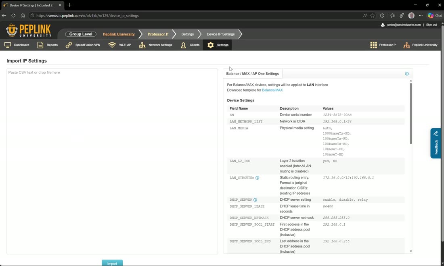Screen dimensions: 444x266
Task: Close the Device IP Settings tab
Action: (60, 5)
